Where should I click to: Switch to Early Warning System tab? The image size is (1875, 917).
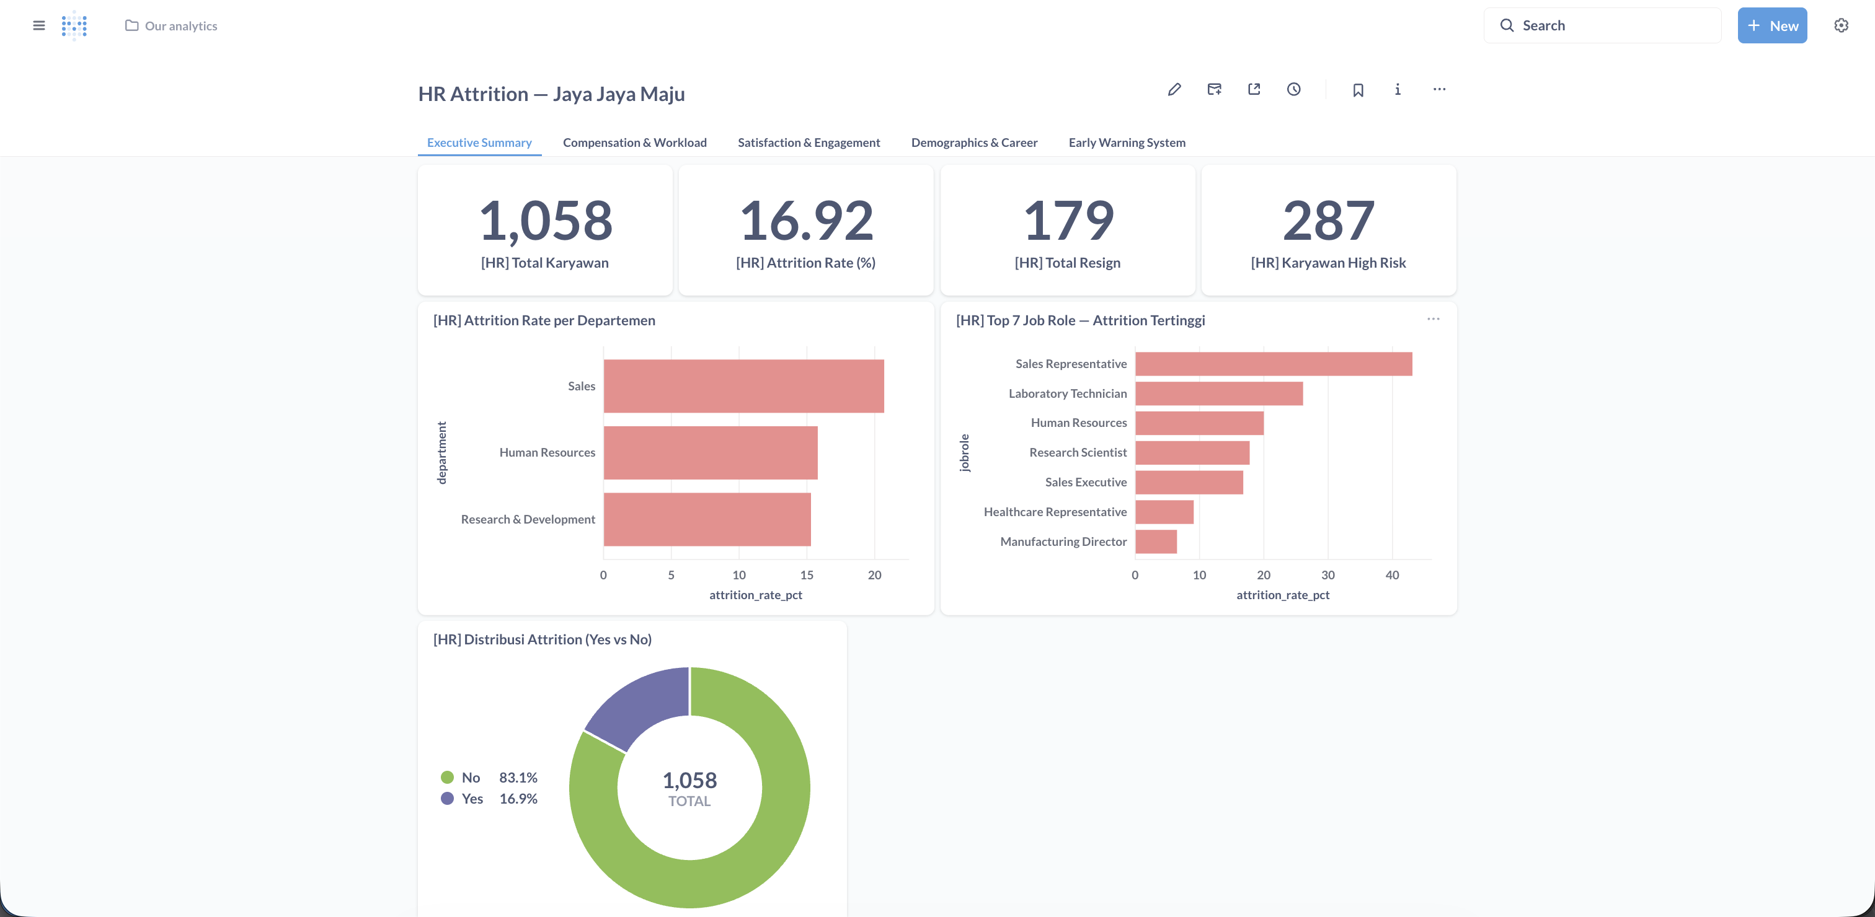click(x=1127, y=143)
